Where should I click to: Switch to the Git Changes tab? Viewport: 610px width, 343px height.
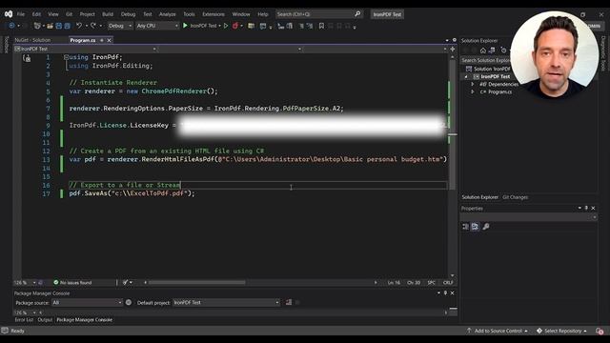click(515, 197)
